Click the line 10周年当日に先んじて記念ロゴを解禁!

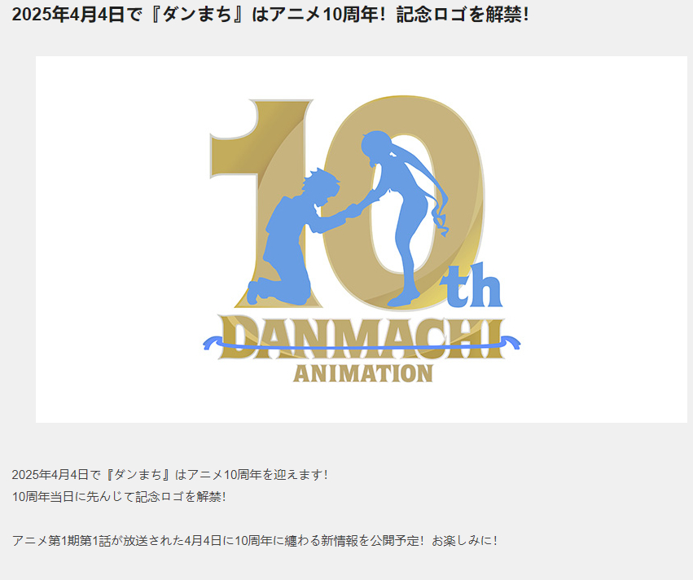(119, 496)
